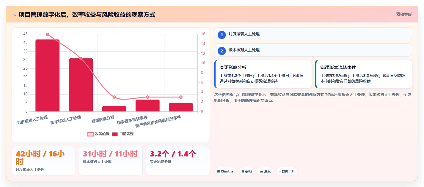The width and height of the screenshot is (424, 187).
Task: Click the 数据卡片 tag
Action: (287, 171)
